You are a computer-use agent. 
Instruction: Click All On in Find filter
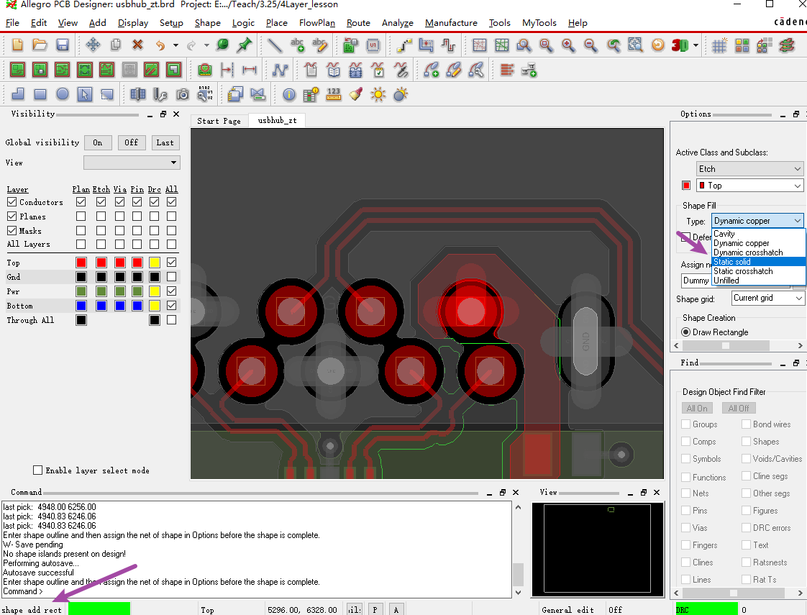point(697,408)
